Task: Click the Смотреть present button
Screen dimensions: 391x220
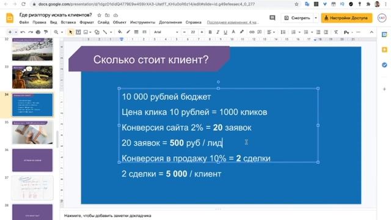Action: [298, 18]
